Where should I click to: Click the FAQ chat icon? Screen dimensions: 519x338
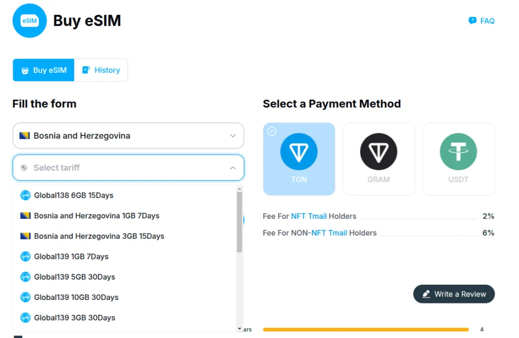click(472, 21)
